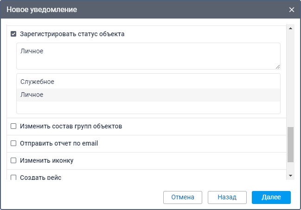Uncheck Зарегистрировать статус объекта checkbox
The width and height of the screenshot is (301, 210).
(13, 34)
